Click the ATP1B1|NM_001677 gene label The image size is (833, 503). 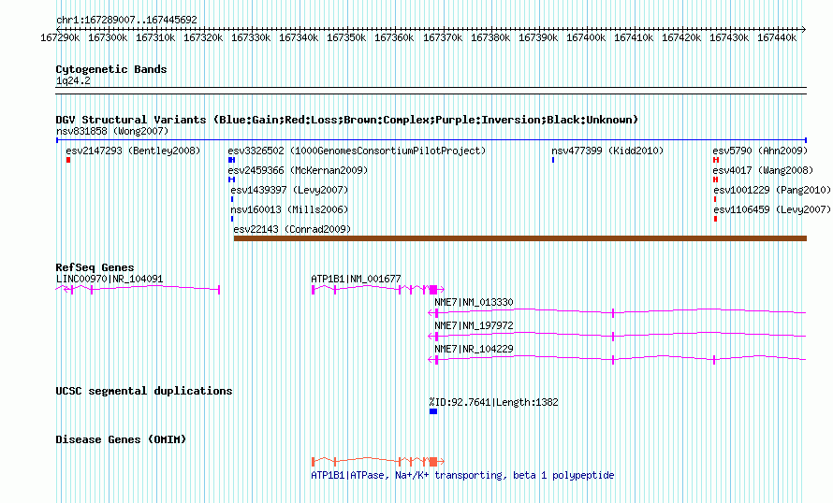coord(356,279)
